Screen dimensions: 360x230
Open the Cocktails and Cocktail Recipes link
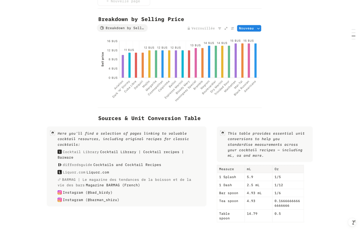click(x=127, y=165)
